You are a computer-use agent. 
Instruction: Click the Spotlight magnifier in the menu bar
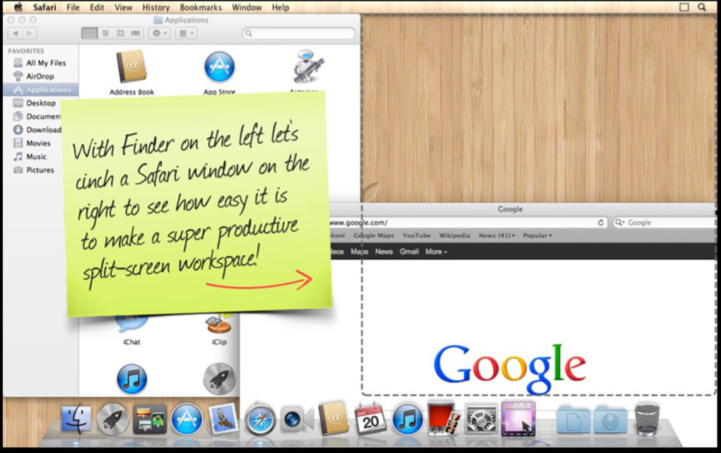(702, 7)
